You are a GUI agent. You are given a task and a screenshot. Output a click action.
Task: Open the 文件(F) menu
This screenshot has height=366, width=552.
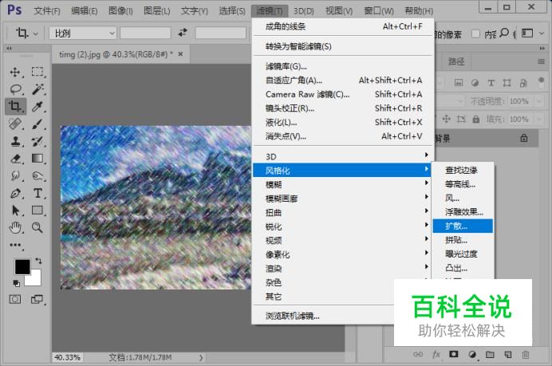click(x=47, y=11)
